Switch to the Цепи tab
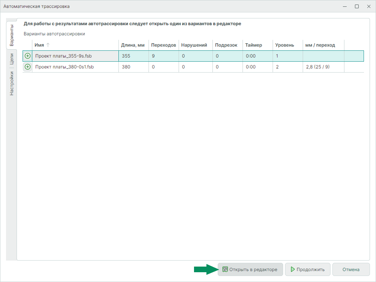This screenshot has height=282, width=376. click(x=12, y=59)
